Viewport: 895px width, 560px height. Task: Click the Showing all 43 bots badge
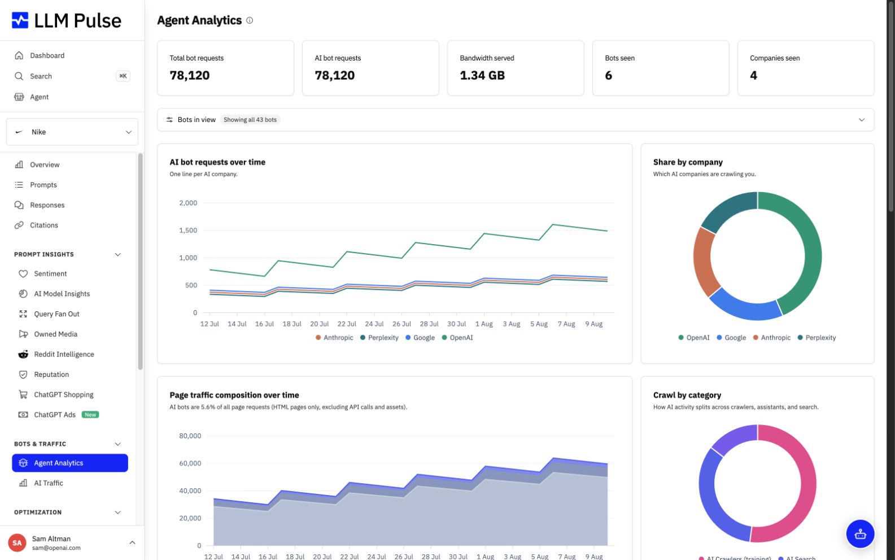(250, 120)
